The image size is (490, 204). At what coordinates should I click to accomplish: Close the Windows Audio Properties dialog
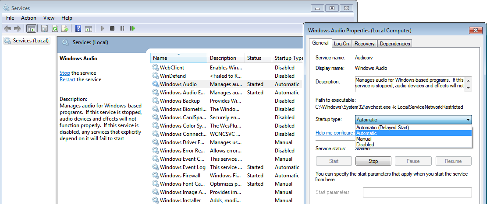[476, 30]
